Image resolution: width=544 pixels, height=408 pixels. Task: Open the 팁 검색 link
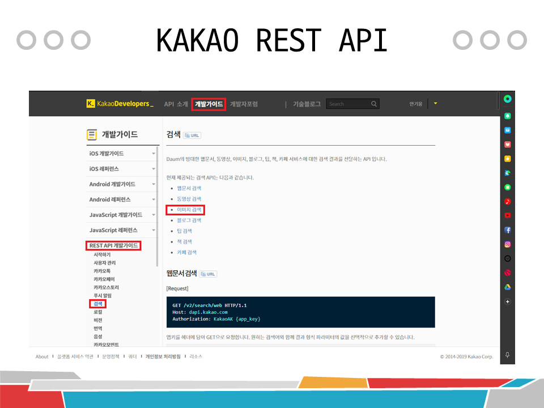pos(184,231)
